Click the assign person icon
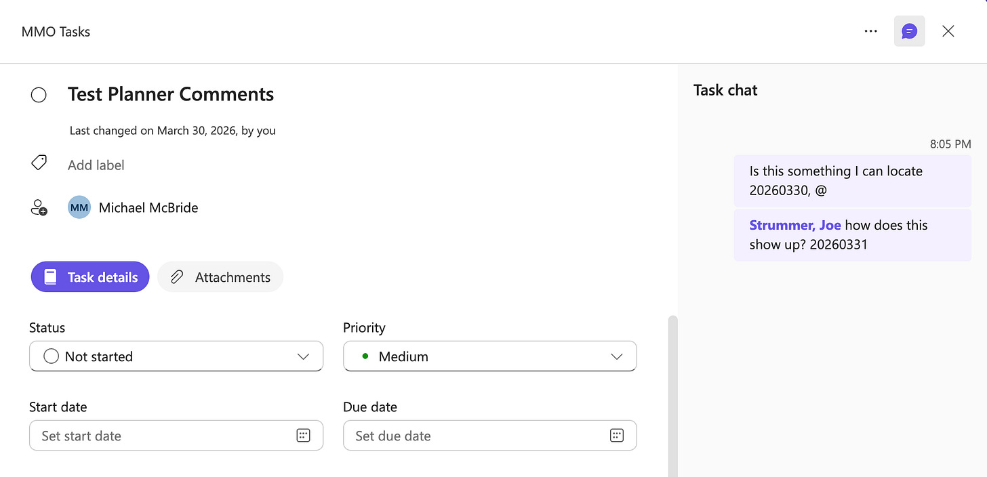Screen dimensions: 987x477 coord(39,207)
